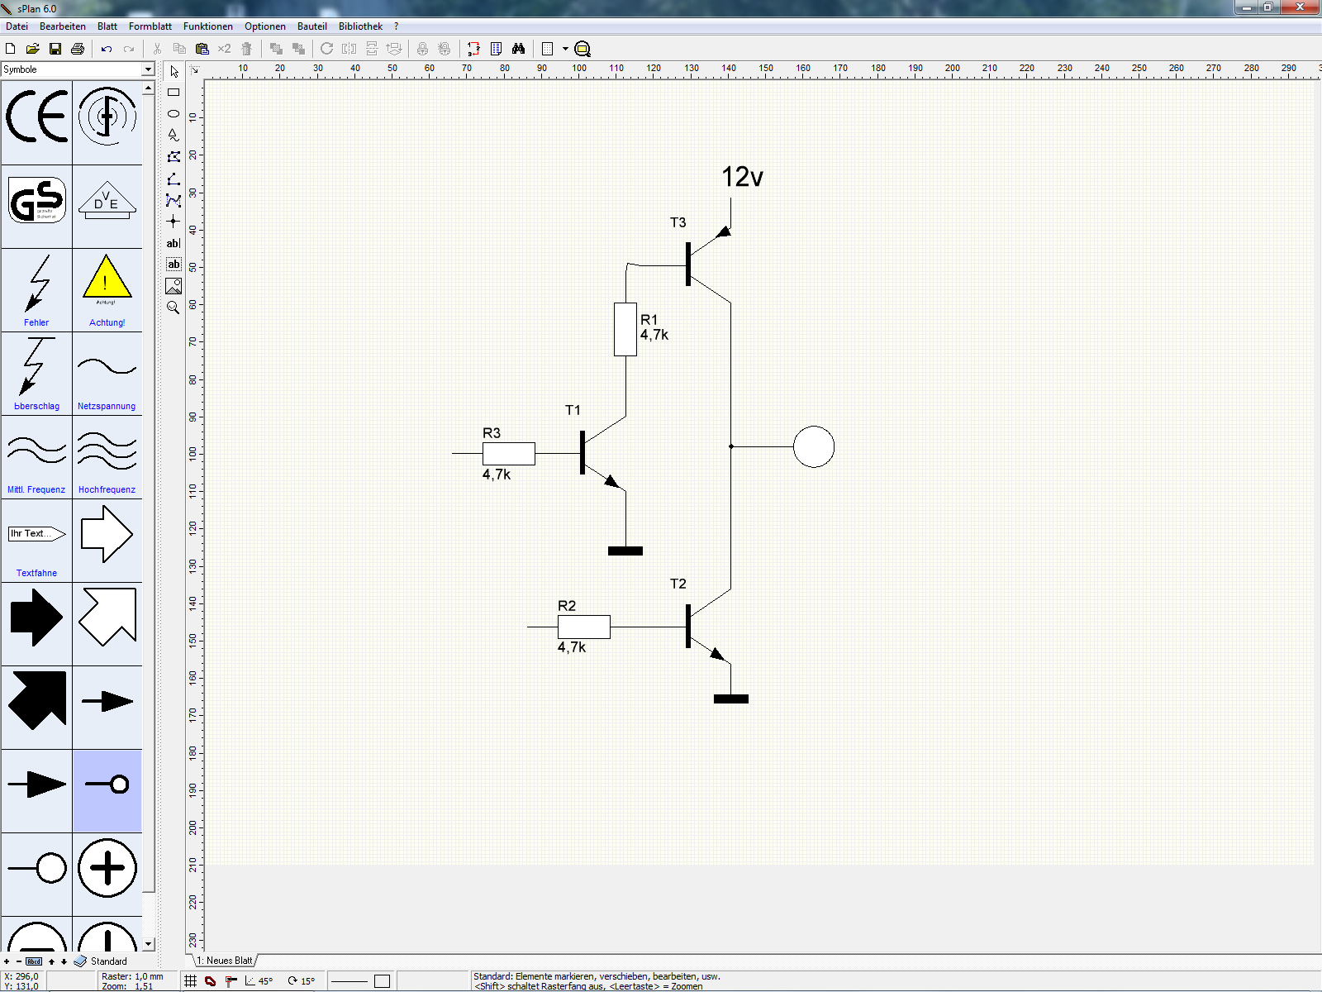Select the junction node tool
Image resolution: width=1322 pixels, height=992 pixels.
(174, 222)
